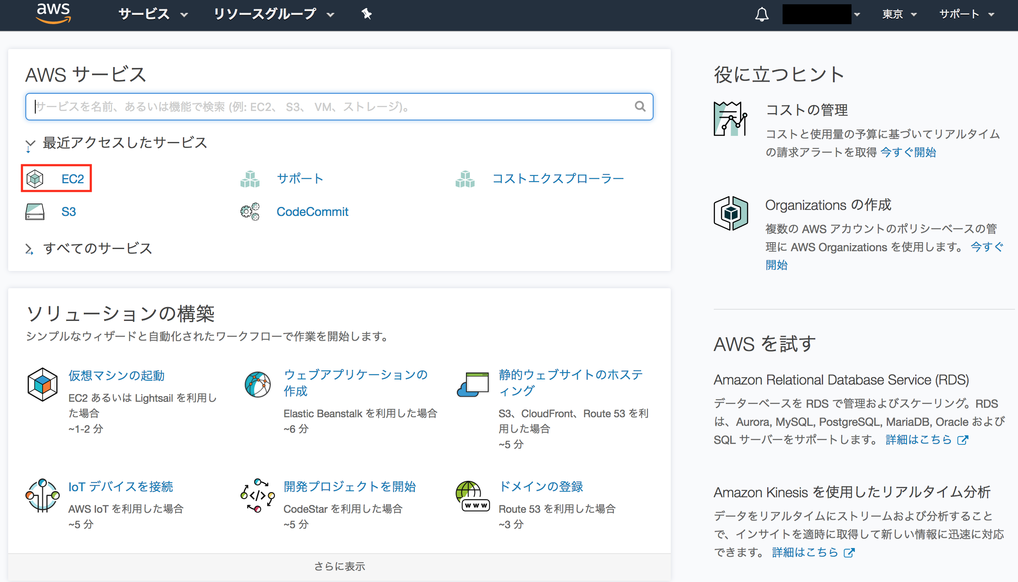Click the IoT device icon
Viewport: 1018px width, 582px height.
[42, 496]
